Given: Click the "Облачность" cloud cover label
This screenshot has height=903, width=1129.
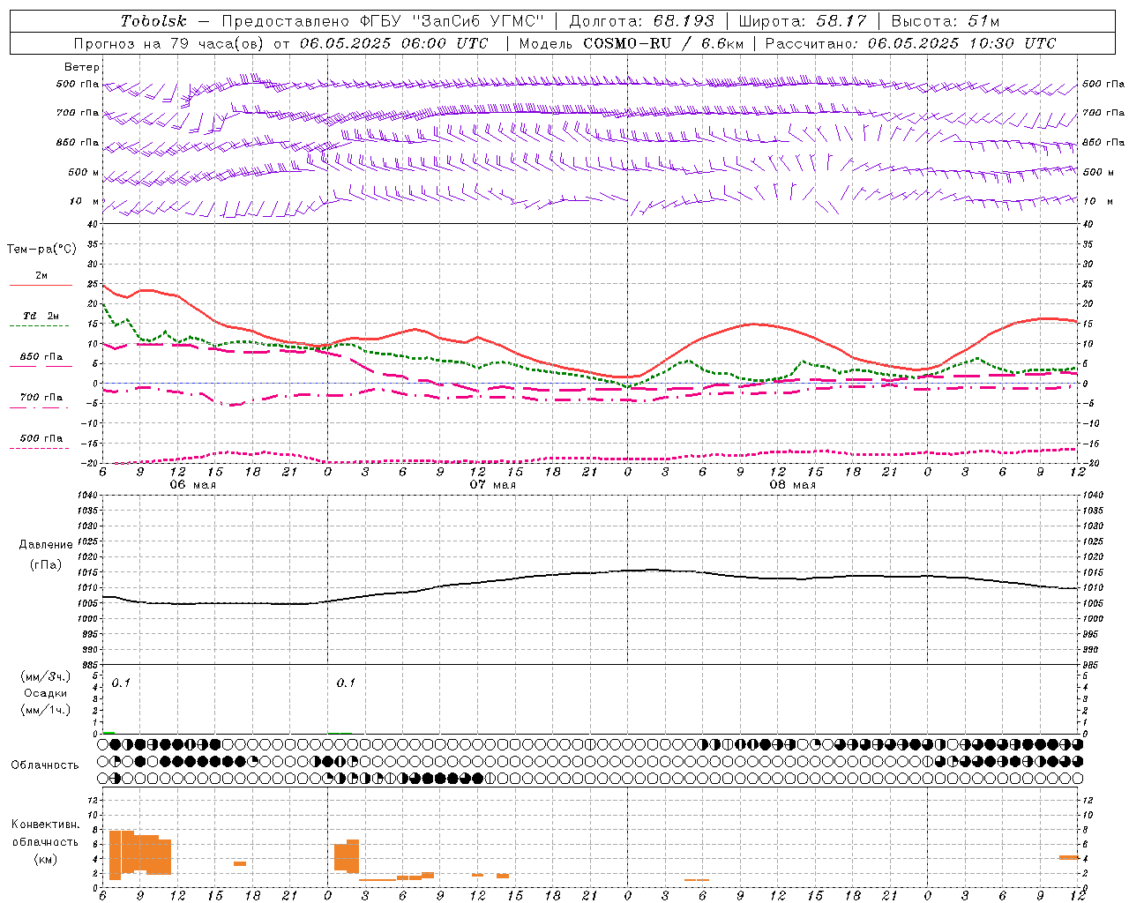Looking at the screenshot, I should (45, 765).
